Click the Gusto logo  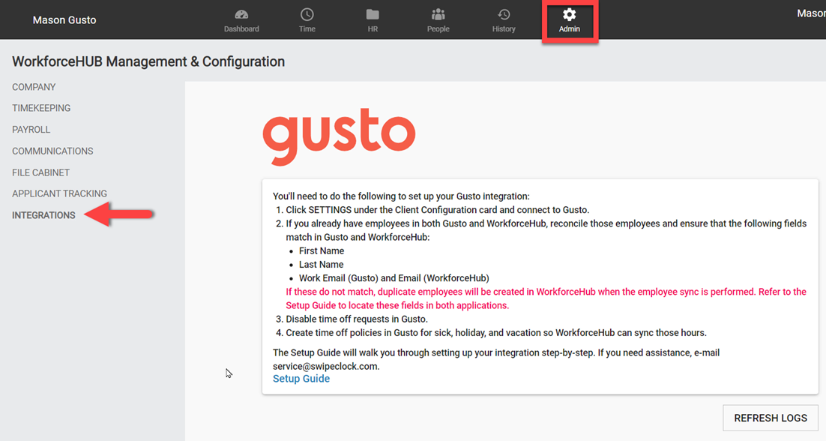click(338, 135)
